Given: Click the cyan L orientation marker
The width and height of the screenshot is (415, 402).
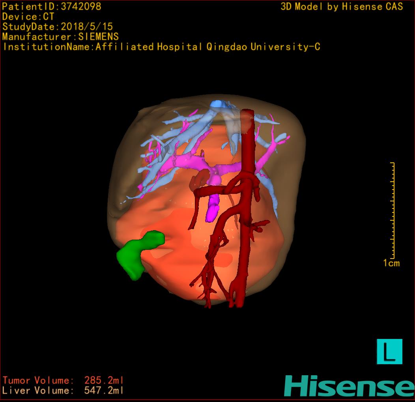Looking at the screenshot, I should point(389,351).
